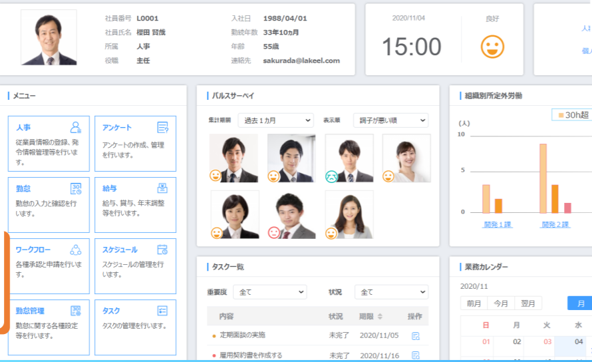Expand the 重要度 filter dropdown
This screenshot has width=592, height=362.
[271, 292]
